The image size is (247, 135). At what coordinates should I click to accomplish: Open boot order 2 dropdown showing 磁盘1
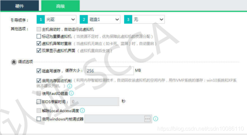tap(104, 19)
